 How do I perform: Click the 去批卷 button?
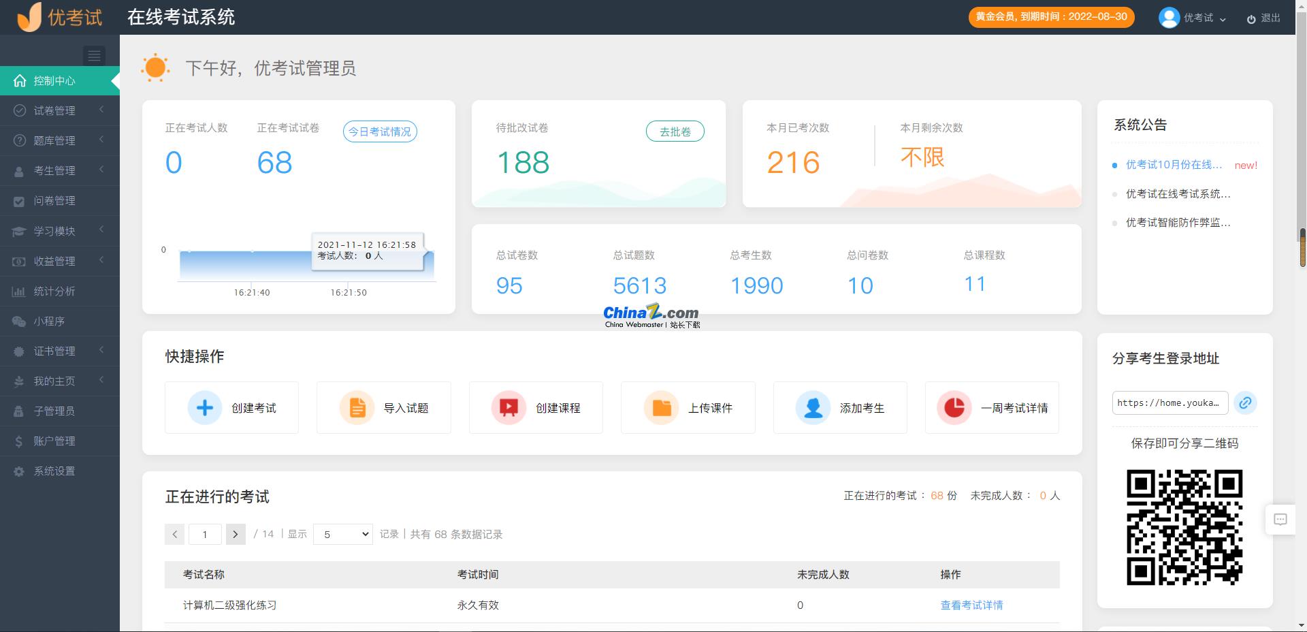point(675,131)
